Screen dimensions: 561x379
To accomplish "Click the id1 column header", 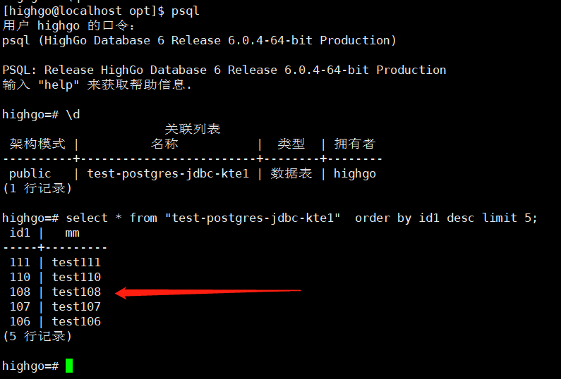I will [20, 232].
